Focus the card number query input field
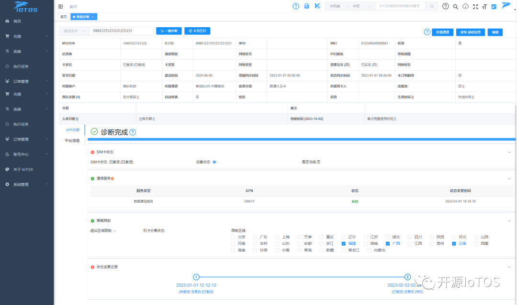This screenshot has height=305, width=517. [121, 31]
